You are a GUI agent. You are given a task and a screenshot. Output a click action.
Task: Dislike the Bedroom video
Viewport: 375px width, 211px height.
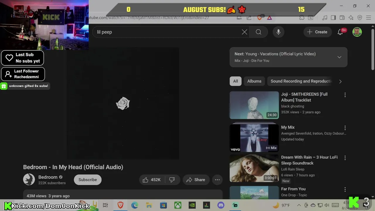pos(172,180)
